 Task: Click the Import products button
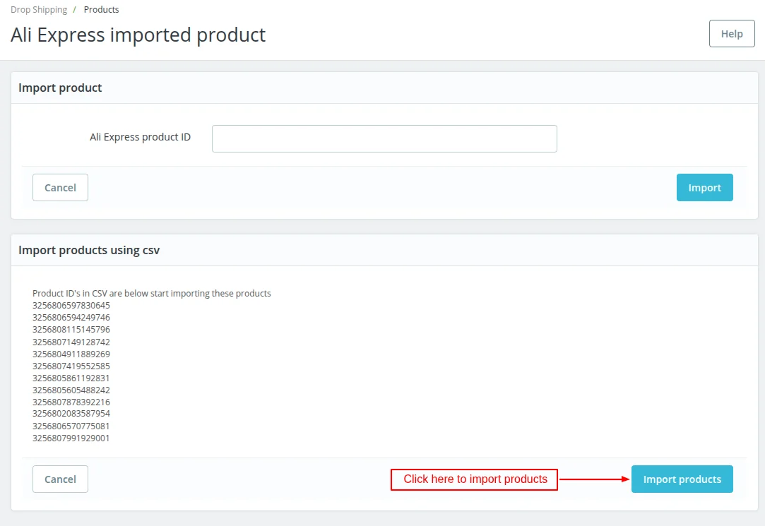pyautogui.click(x=682, y=479)
